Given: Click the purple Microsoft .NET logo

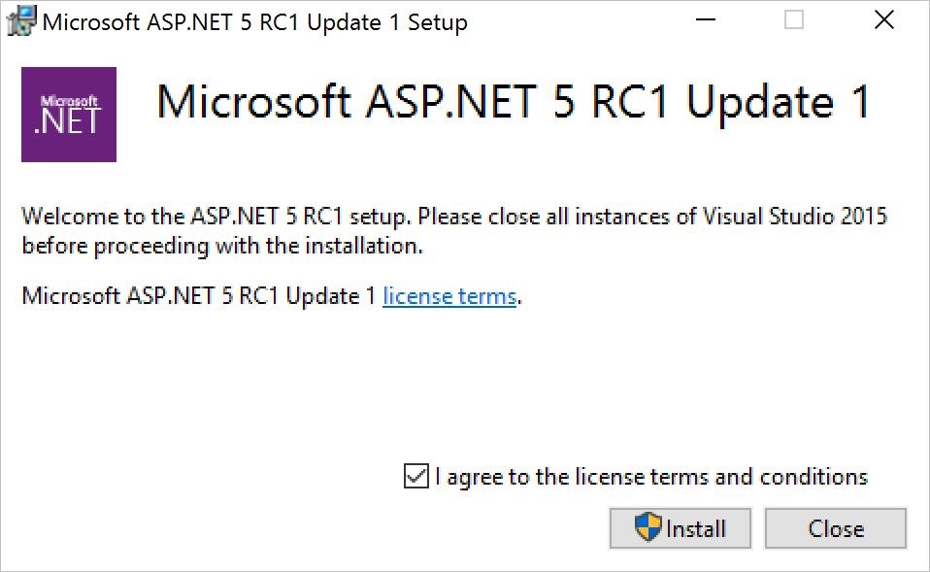Looking at the screenshot, I should tap(69, 115).
